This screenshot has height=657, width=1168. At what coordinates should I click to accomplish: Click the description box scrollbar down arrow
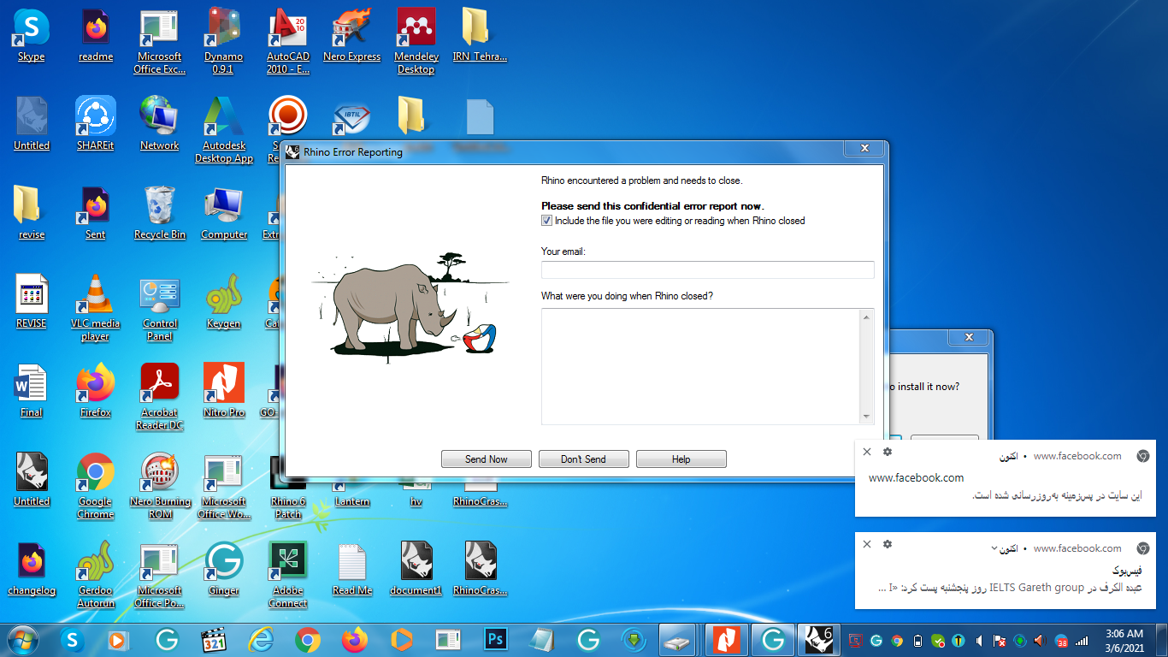(867, 417)
